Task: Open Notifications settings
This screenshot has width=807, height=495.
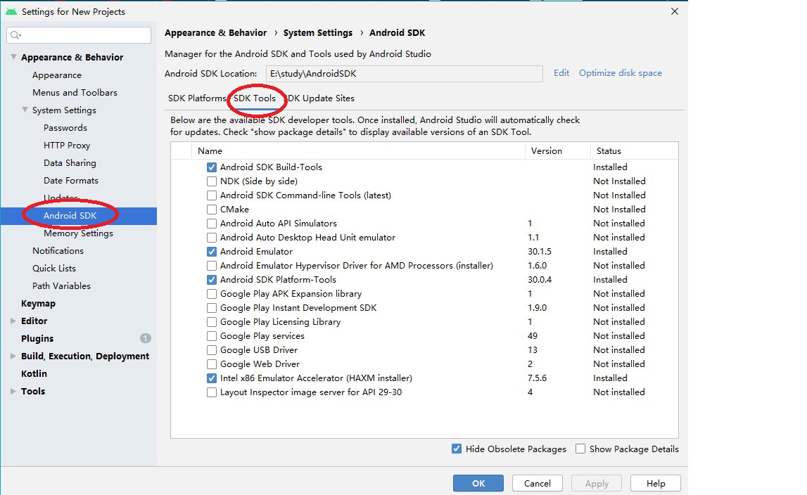Action: (x=58, y=250)
